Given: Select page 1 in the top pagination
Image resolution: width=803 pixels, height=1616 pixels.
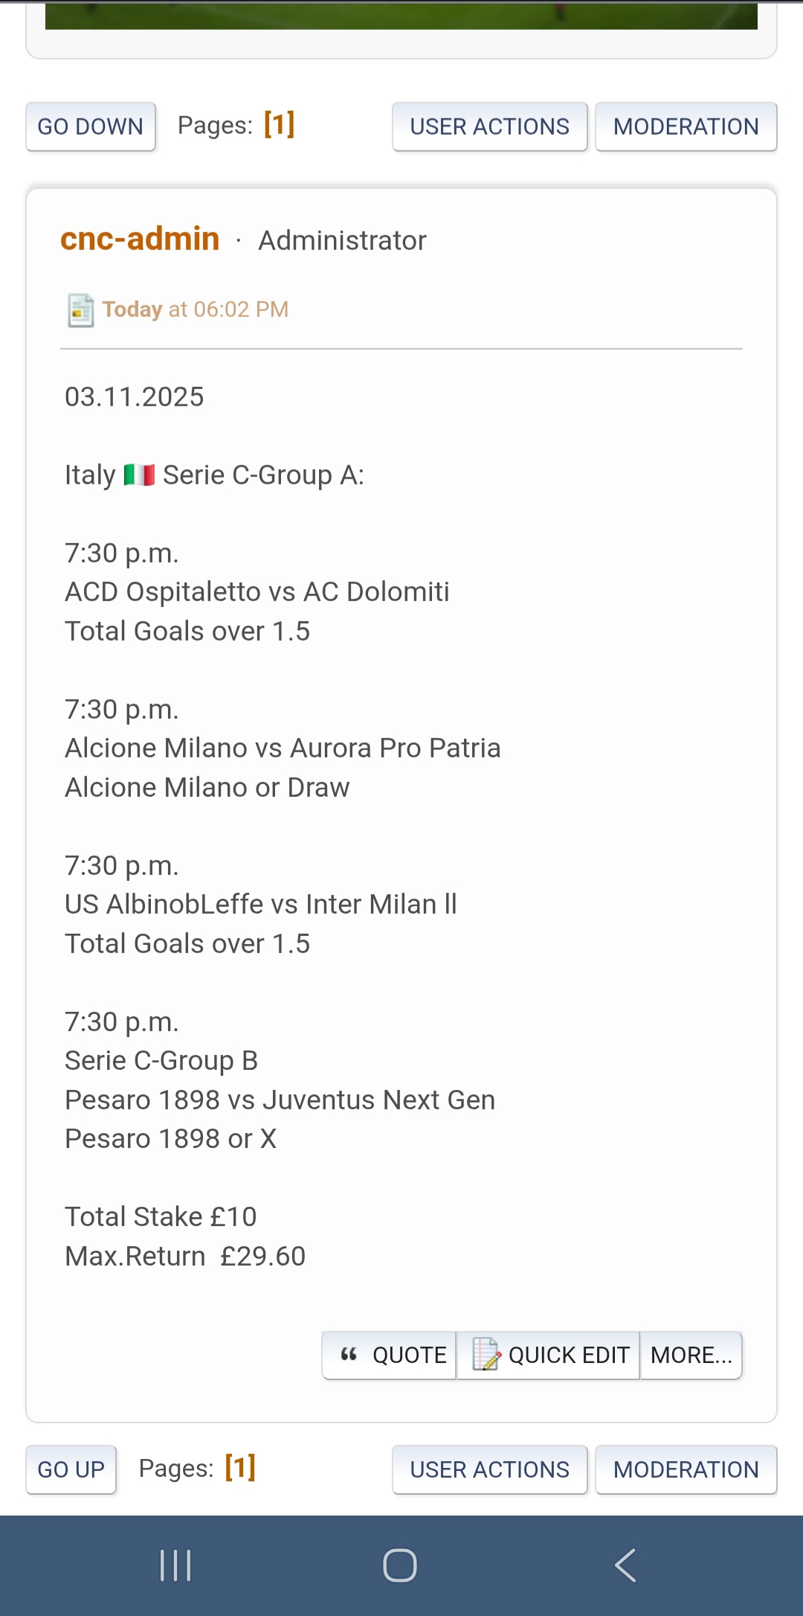Looking at the screenshot, I should [x=280, y=124].
